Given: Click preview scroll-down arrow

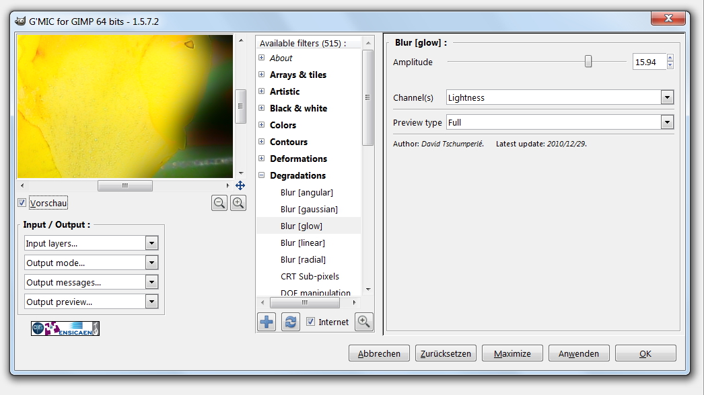Looking at the screenshot, I should click(x=241, y=173).
